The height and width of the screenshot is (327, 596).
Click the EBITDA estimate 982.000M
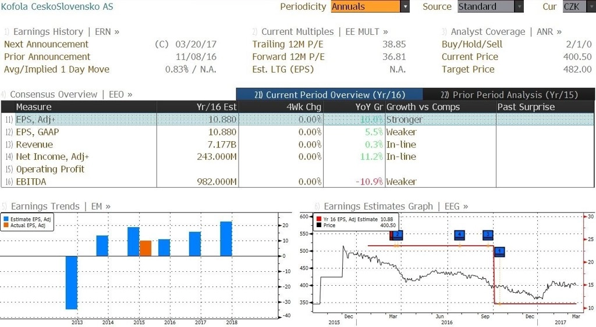point(217,182)
